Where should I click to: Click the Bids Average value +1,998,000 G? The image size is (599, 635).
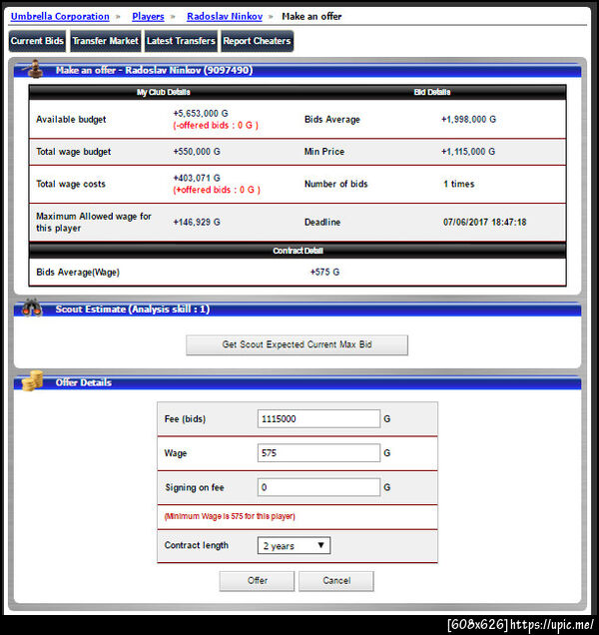click(468, 119)
